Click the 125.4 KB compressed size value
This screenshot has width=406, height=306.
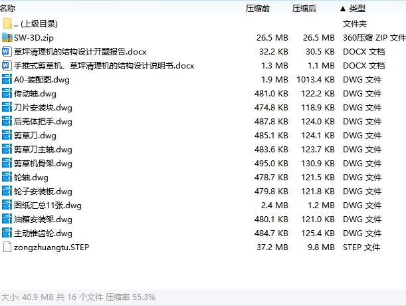click(x=318, y=233)
